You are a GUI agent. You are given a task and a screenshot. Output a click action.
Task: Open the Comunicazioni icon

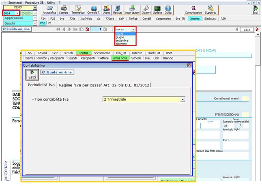coord(193,10)
